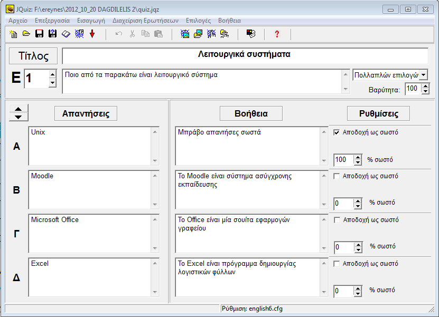This screenshot has height=317, width=439.
Task: Click the Απαντήσεις button
Action: coord(86,113)
